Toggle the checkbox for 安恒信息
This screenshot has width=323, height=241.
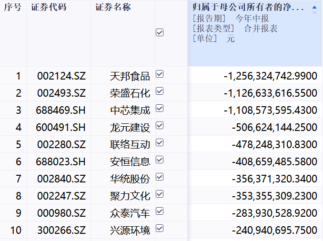160,160
